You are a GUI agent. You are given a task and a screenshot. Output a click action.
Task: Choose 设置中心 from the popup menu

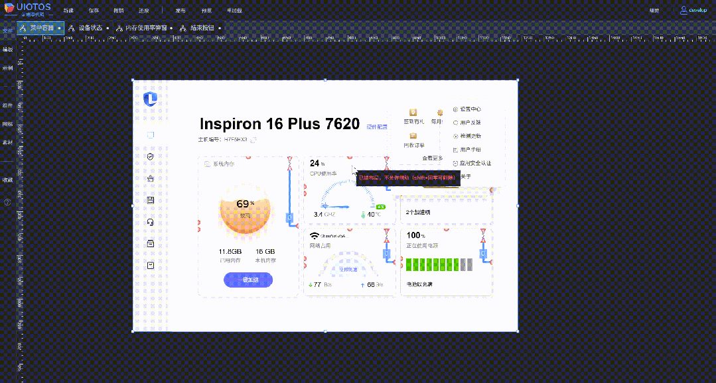coord(466,109)
